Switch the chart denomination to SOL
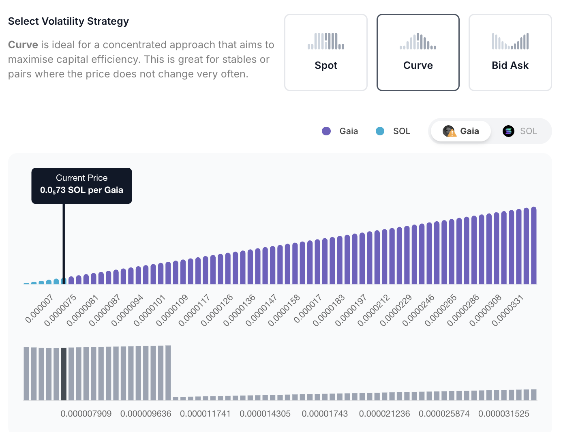The width and height of the screenshot is (561, 432). [520, 131]
